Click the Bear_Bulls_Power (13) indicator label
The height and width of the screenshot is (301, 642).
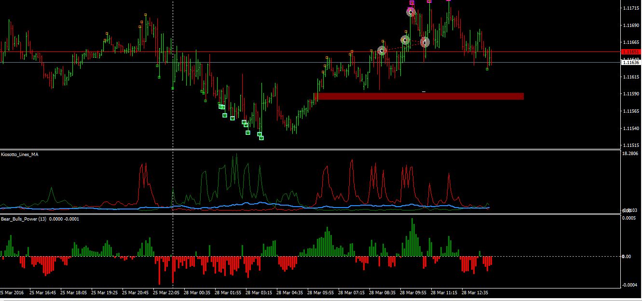(40, 219)
